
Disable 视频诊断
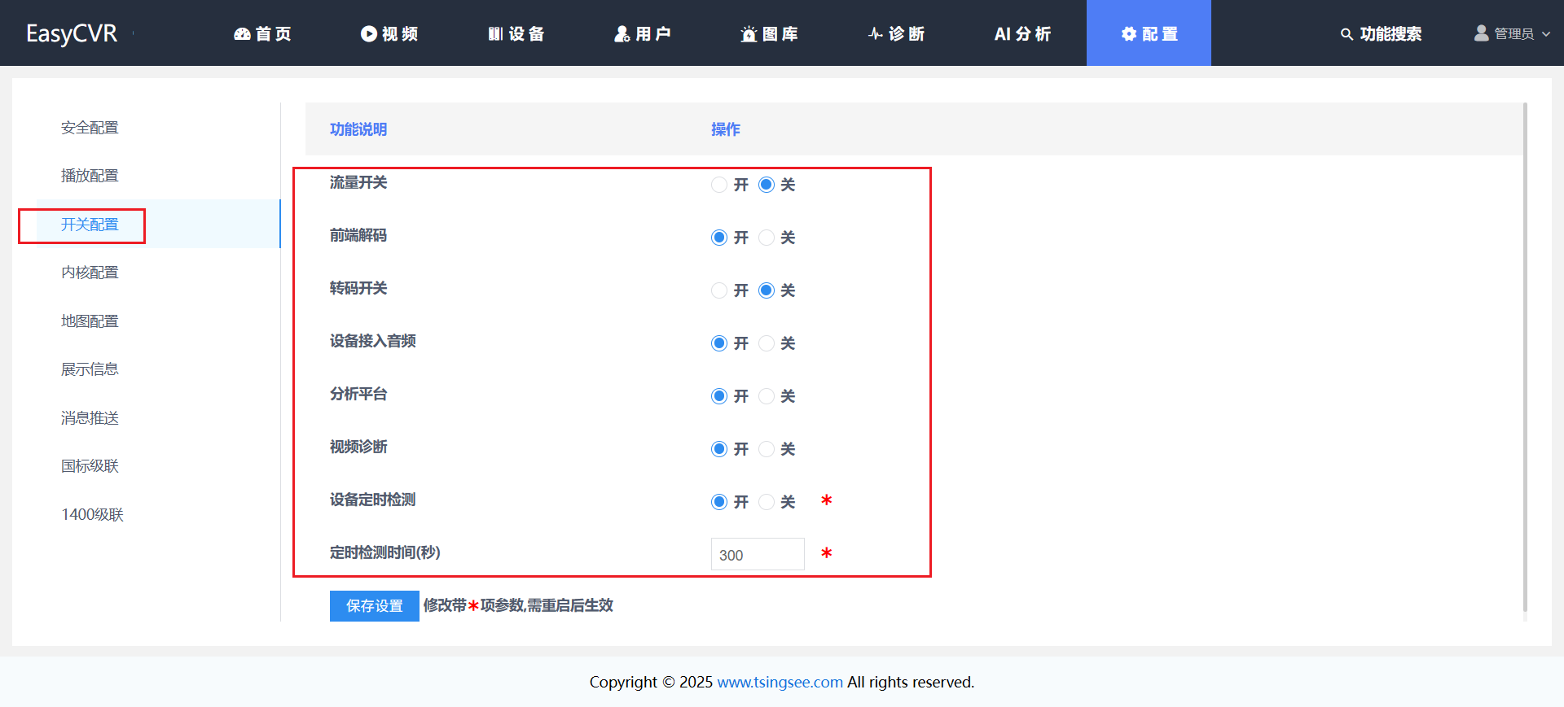click(x=767, y=449)
